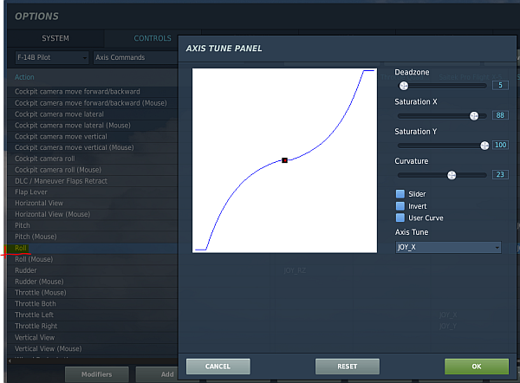Select the Cockpit camera move lateral row

(x=93, y=114)
